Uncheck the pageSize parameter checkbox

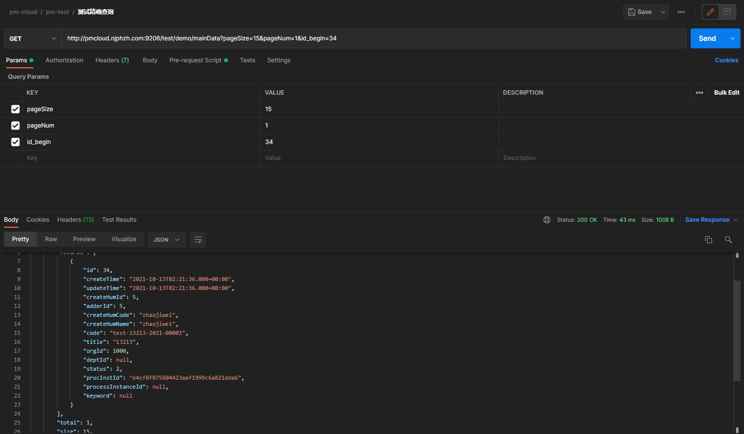point(15,109)
